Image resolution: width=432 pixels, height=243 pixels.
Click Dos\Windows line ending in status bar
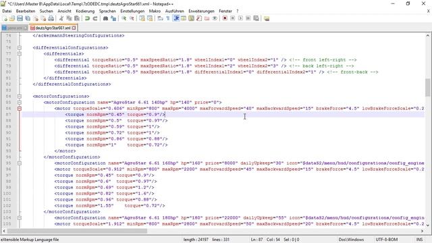[x=351, y=240]
